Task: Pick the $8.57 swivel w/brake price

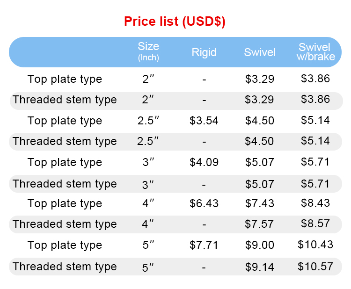Action: tap(315, 224)
